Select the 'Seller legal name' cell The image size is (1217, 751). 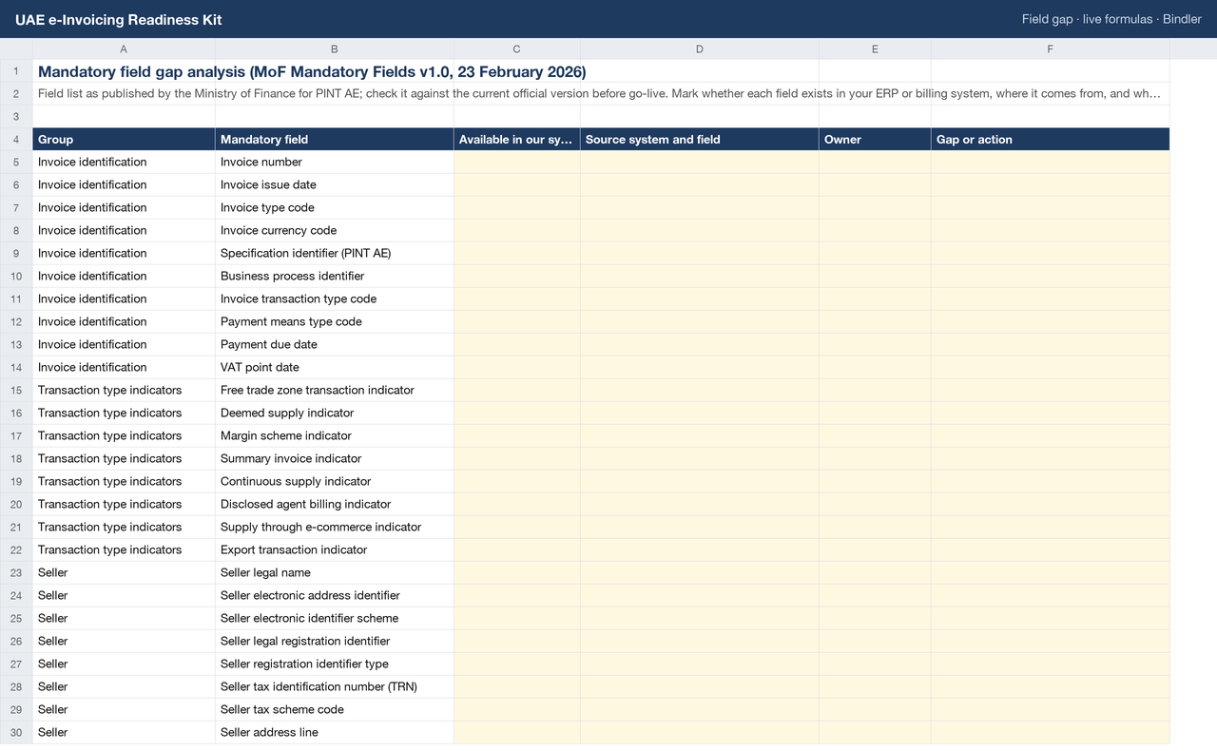[334, 572]
